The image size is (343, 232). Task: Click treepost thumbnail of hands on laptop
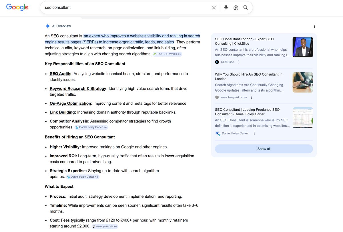tap(303, 82)
